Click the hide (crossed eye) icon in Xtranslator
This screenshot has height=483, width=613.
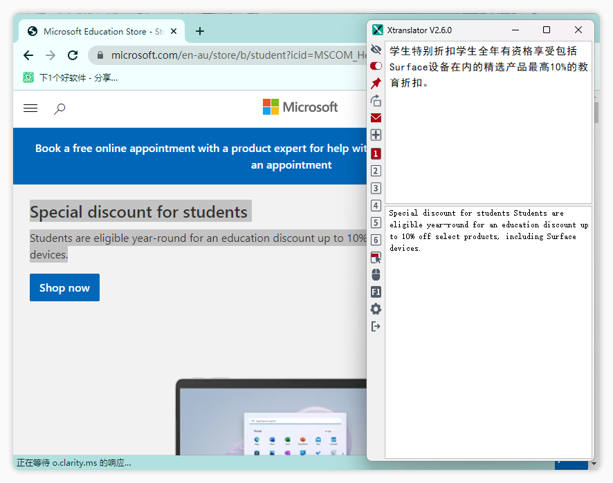coord(376,49)
